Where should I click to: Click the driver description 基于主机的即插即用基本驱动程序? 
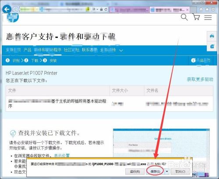57,103
